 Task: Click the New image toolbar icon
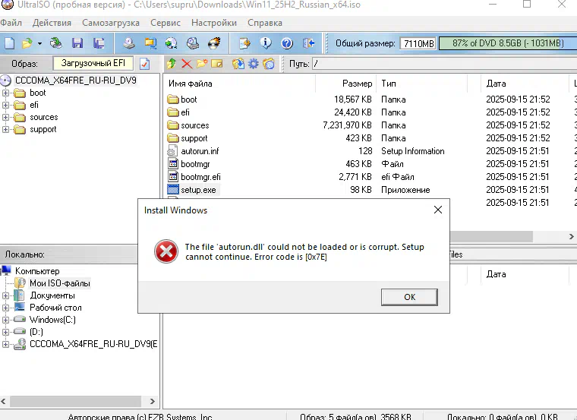click(x=9, y=43)
